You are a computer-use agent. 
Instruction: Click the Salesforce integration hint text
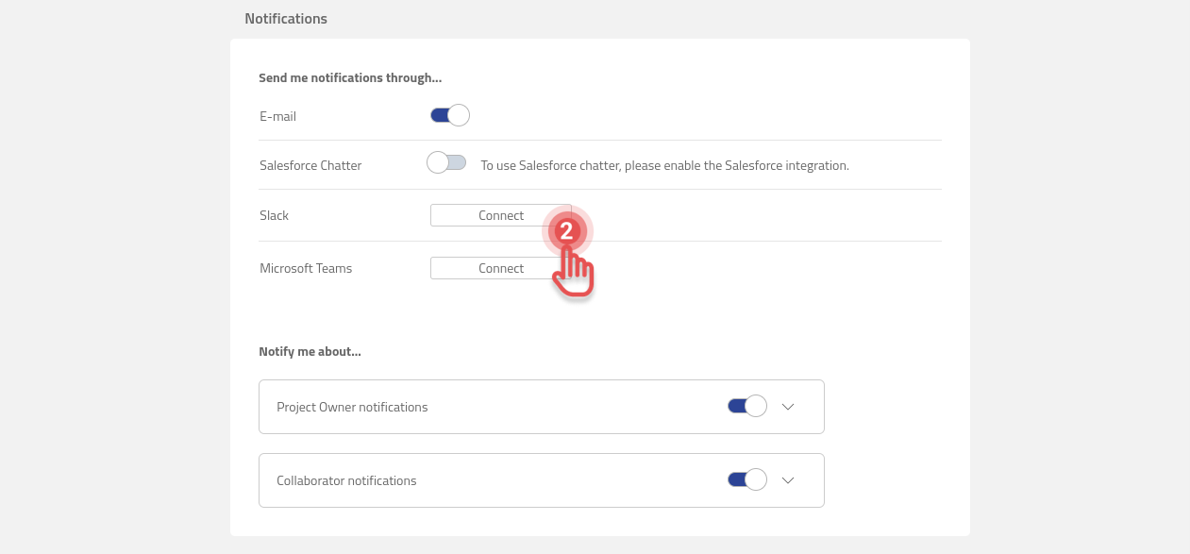(664, 165)
